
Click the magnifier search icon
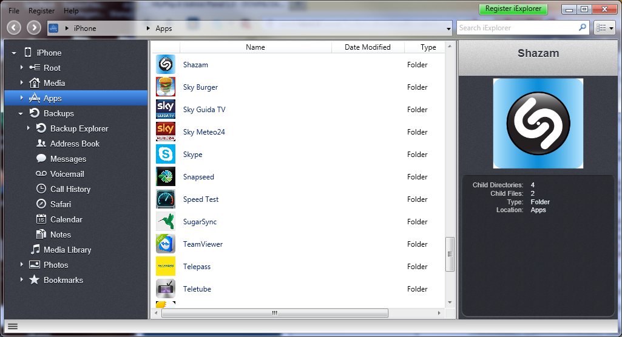pos(583,27)
